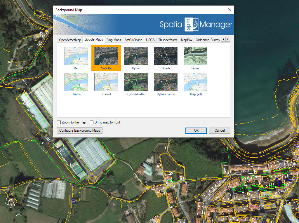Switch to the OpenStreetMap tab

pos(70,40)
